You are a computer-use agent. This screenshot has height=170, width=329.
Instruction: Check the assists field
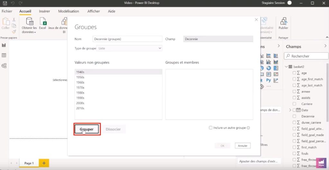pos(294,98)
